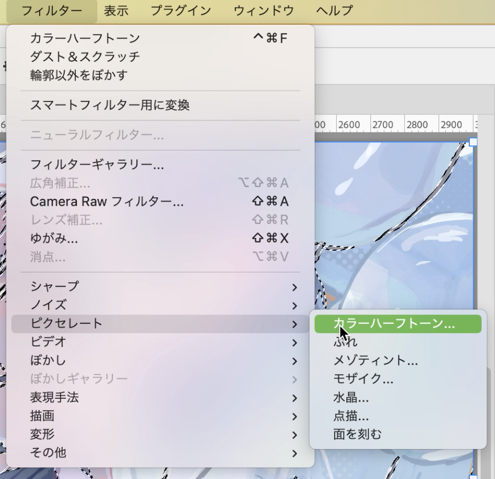Open フィルターギャラリー...
This screenshot has width=495, height=479.
pyautogui.click(x=160, y=165)
